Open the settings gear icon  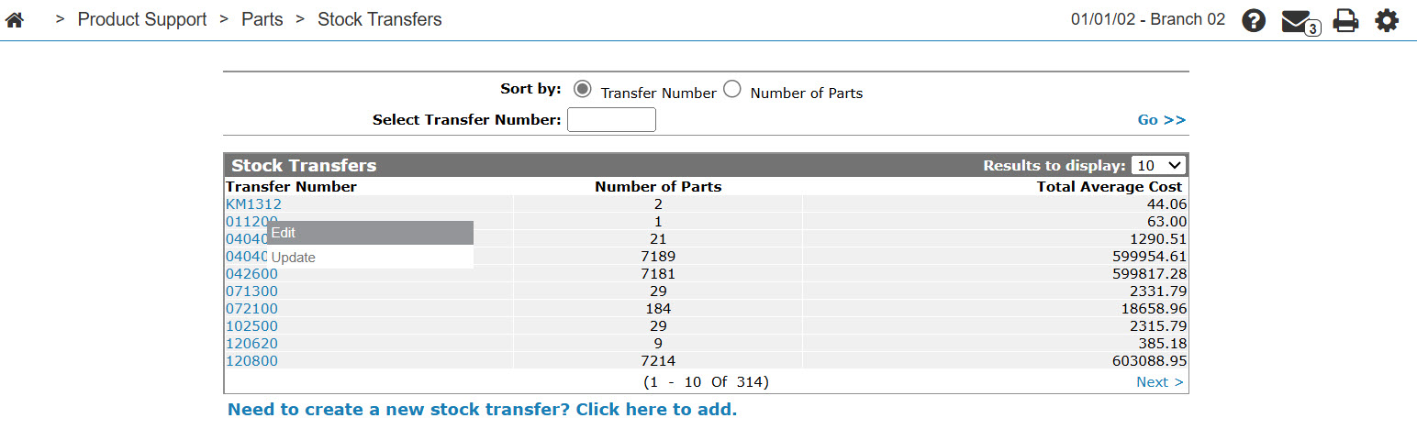point(1387,20)
